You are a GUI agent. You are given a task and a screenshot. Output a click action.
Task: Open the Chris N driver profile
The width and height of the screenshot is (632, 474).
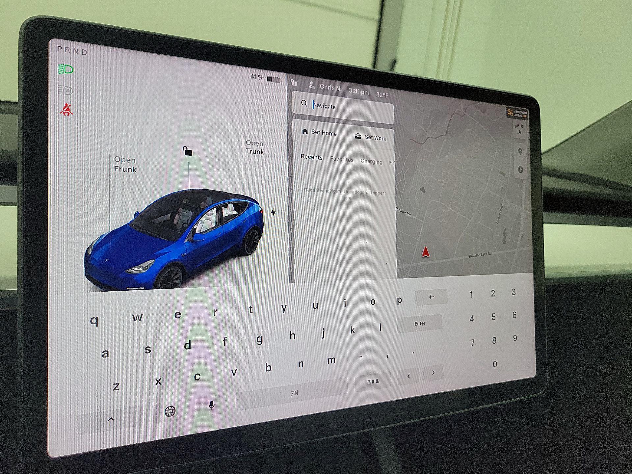point(325,87)
